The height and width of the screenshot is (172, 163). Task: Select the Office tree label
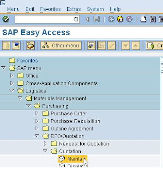tap(32, 76)
